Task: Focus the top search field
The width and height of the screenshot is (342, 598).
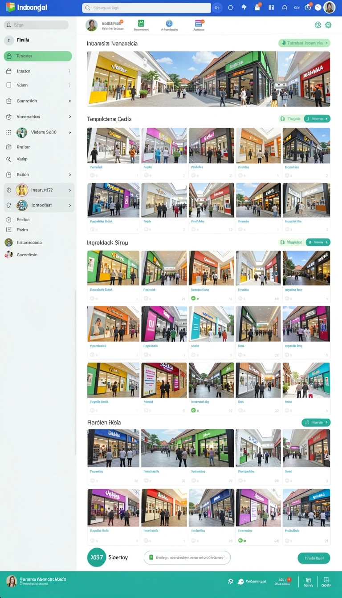Action: pyautogui.click(x=146, y=8)
